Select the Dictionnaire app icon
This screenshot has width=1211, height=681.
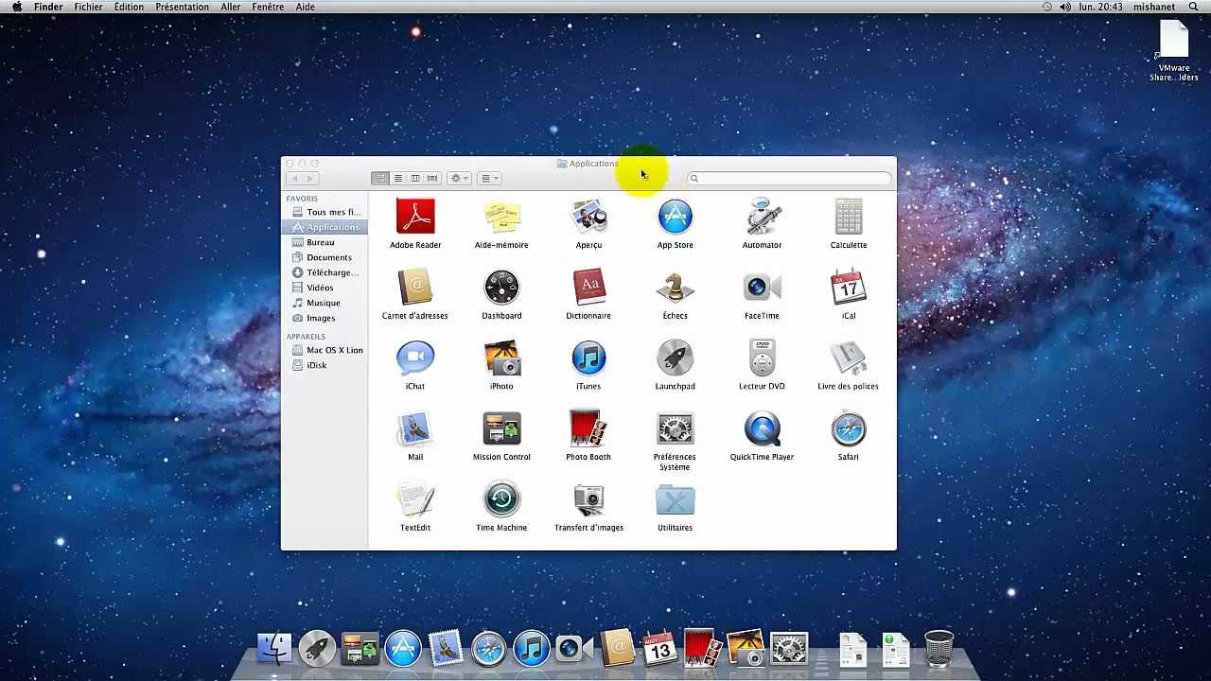(588, 288)
